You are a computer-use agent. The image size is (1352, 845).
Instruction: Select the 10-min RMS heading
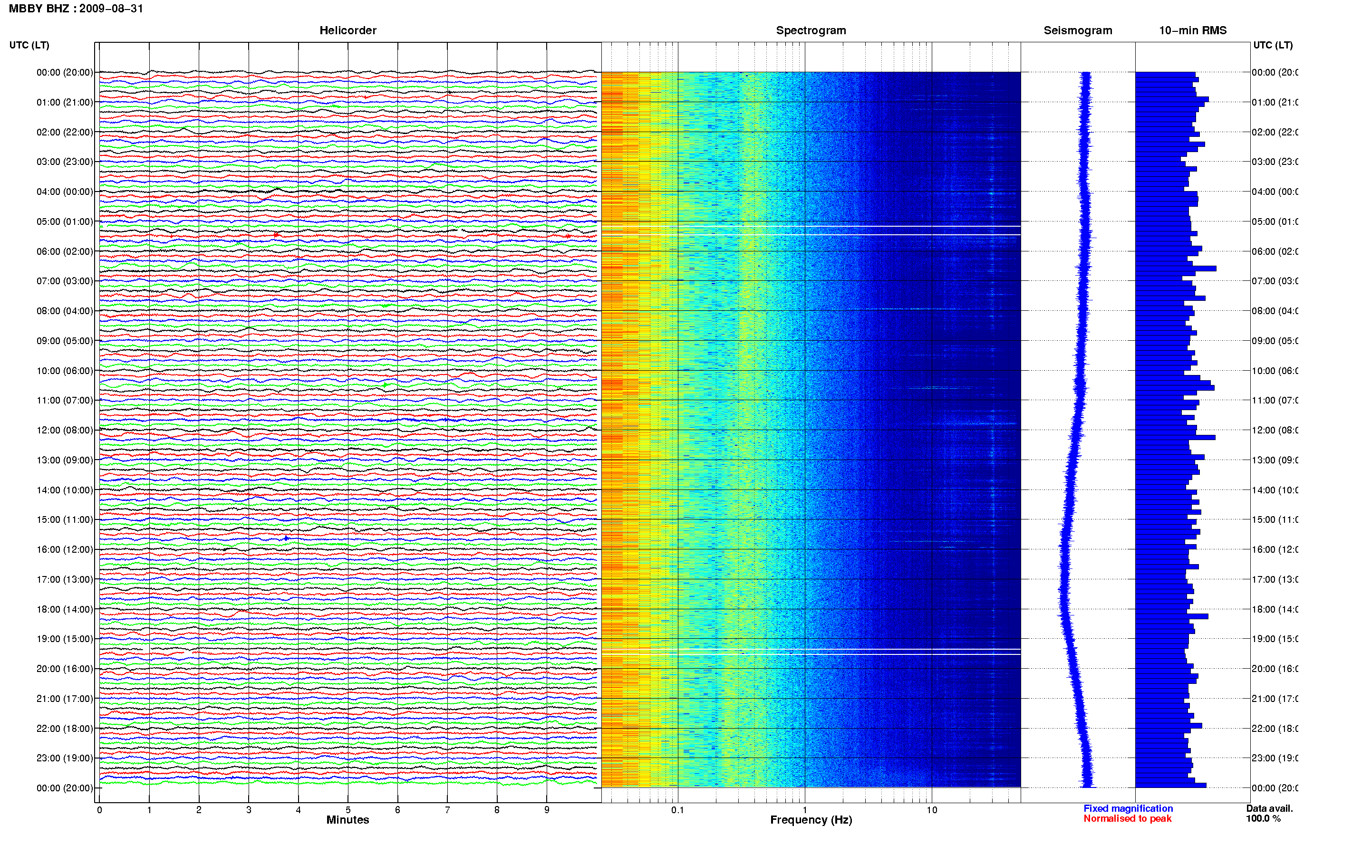pos(1192,30)
